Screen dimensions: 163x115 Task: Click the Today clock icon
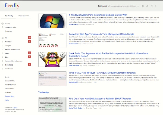3,24
